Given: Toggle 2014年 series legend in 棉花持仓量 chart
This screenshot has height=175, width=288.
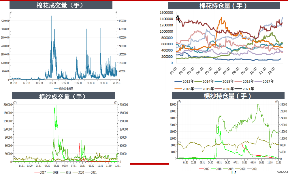Looking at the screenshot, I should coord(207,82).
